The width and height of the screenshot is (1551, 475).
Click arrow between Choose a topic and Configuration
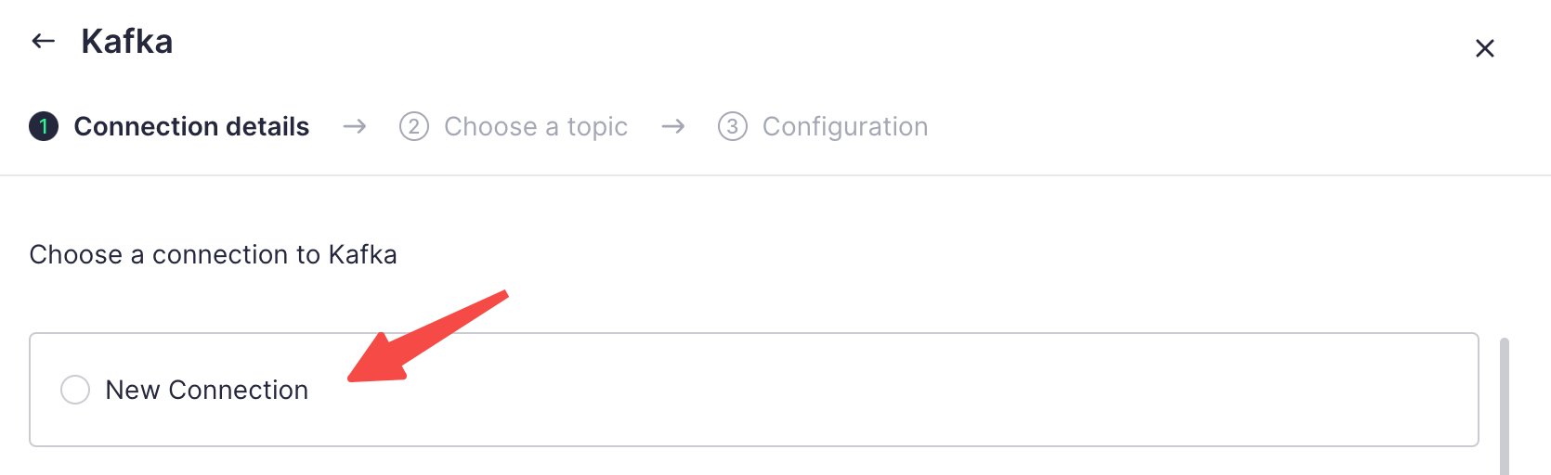coord(673,126)
